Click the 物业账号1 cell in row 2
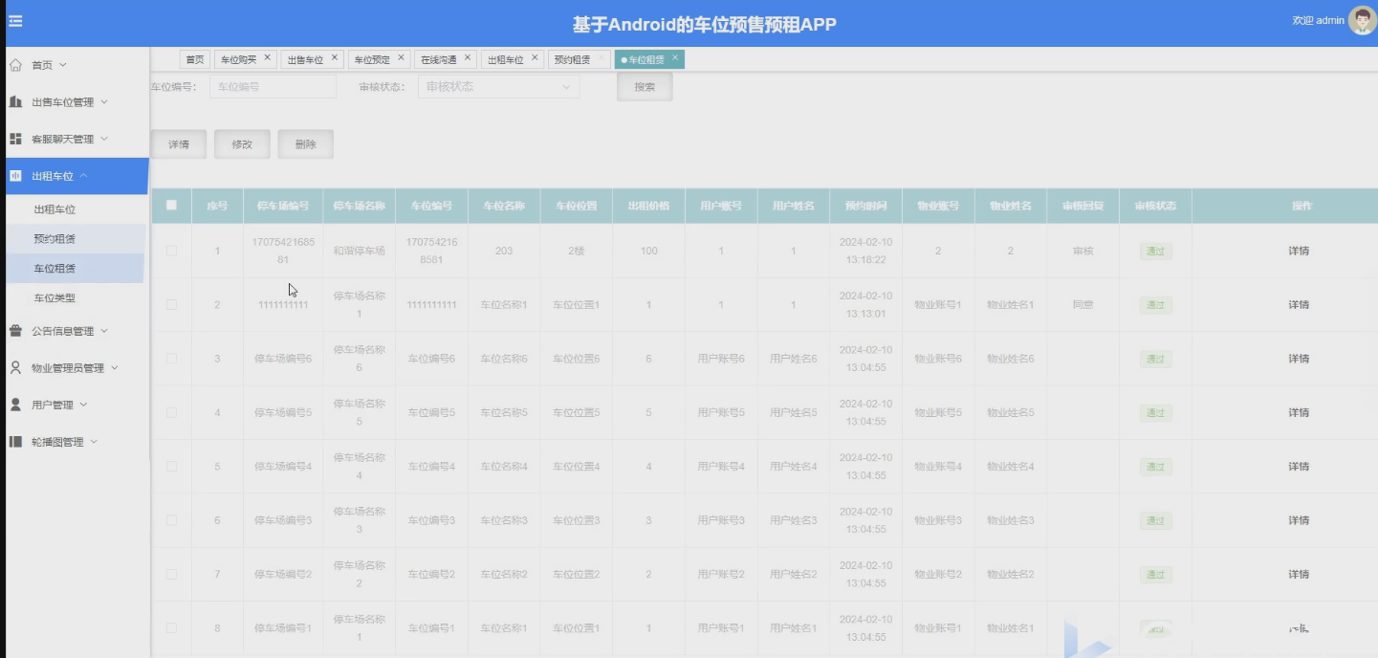 point(938,305)
